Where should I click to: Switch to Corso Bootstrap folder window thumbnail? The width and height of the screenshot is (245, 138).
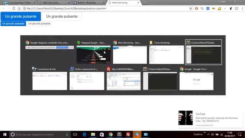[x=167, y=52]
